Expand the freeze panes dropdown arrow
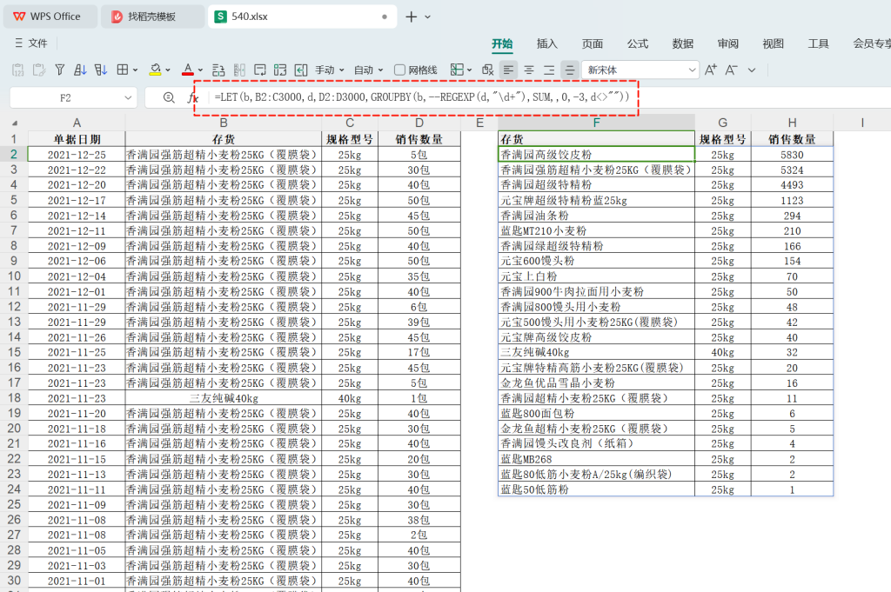The image size is (891, 592). click(x=469, y=70)
